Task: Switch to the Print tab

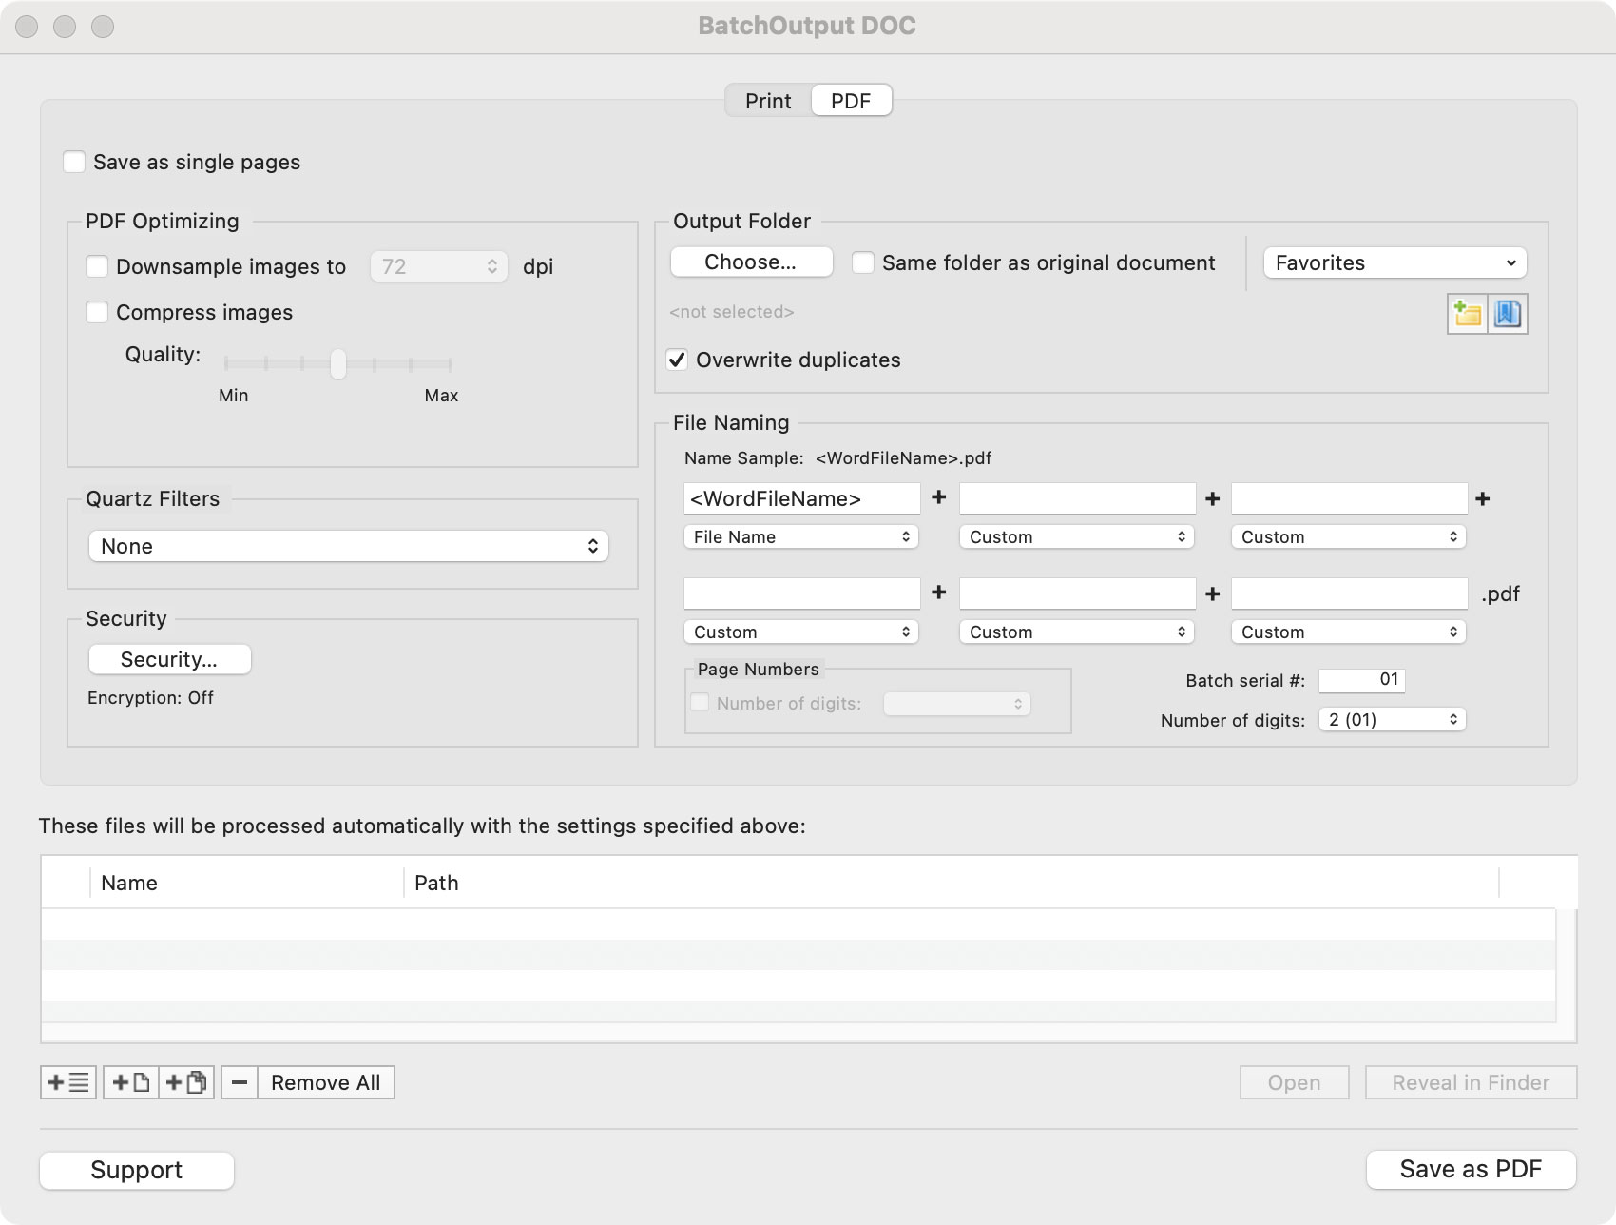Action: coord(768,101)
